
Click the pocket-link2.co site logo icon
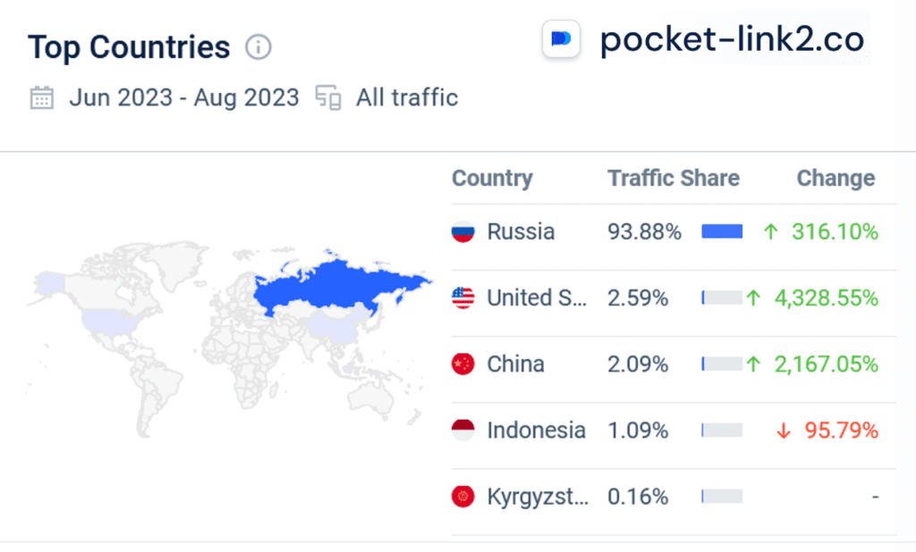[x=561, y=39]
